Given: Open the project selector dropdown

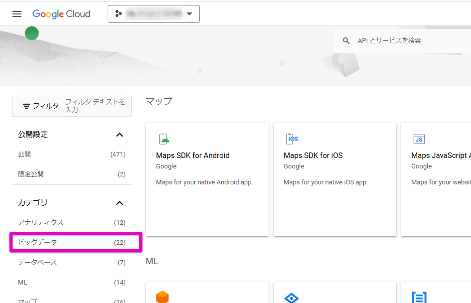Looking at the screenshot, I should pos(154,14).
